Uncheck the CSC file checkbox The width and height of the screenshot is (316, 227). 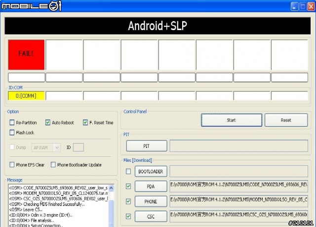pos(128,216)
